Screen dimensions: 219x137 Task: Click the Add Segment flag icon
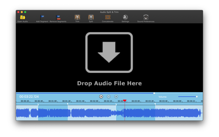coord(42,17)
